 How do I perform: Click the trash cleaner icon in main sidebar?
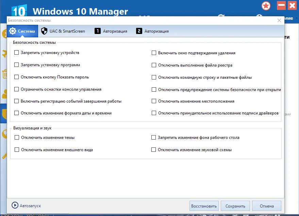click(x=4, y=74)
